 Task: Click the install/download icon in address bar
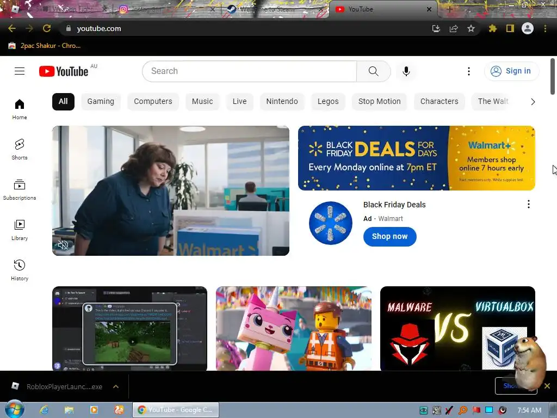pos(436,28)
